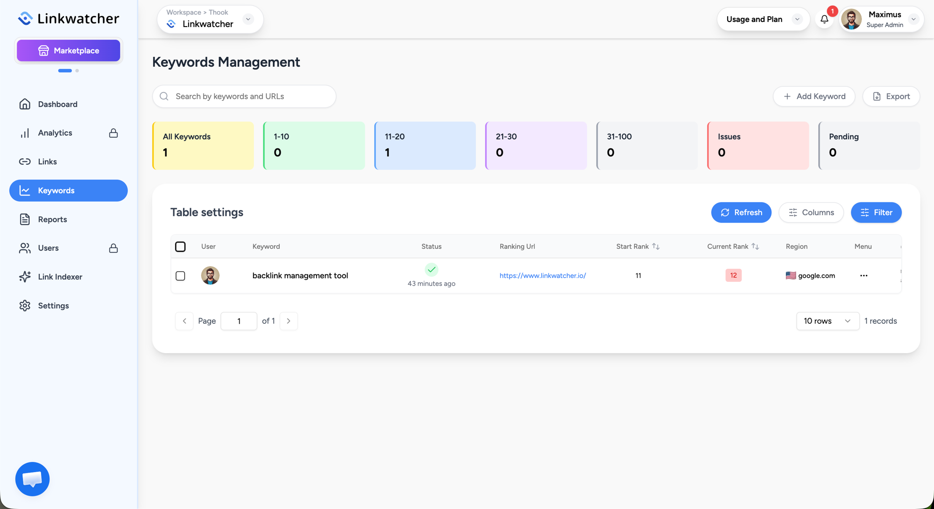
Task: Open Settings in sidebar
Action: 69,306
